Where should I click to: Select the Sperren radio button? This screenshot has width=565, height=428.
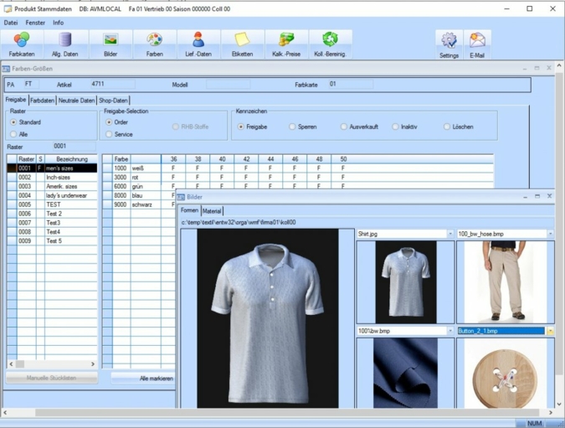point(292,127)
